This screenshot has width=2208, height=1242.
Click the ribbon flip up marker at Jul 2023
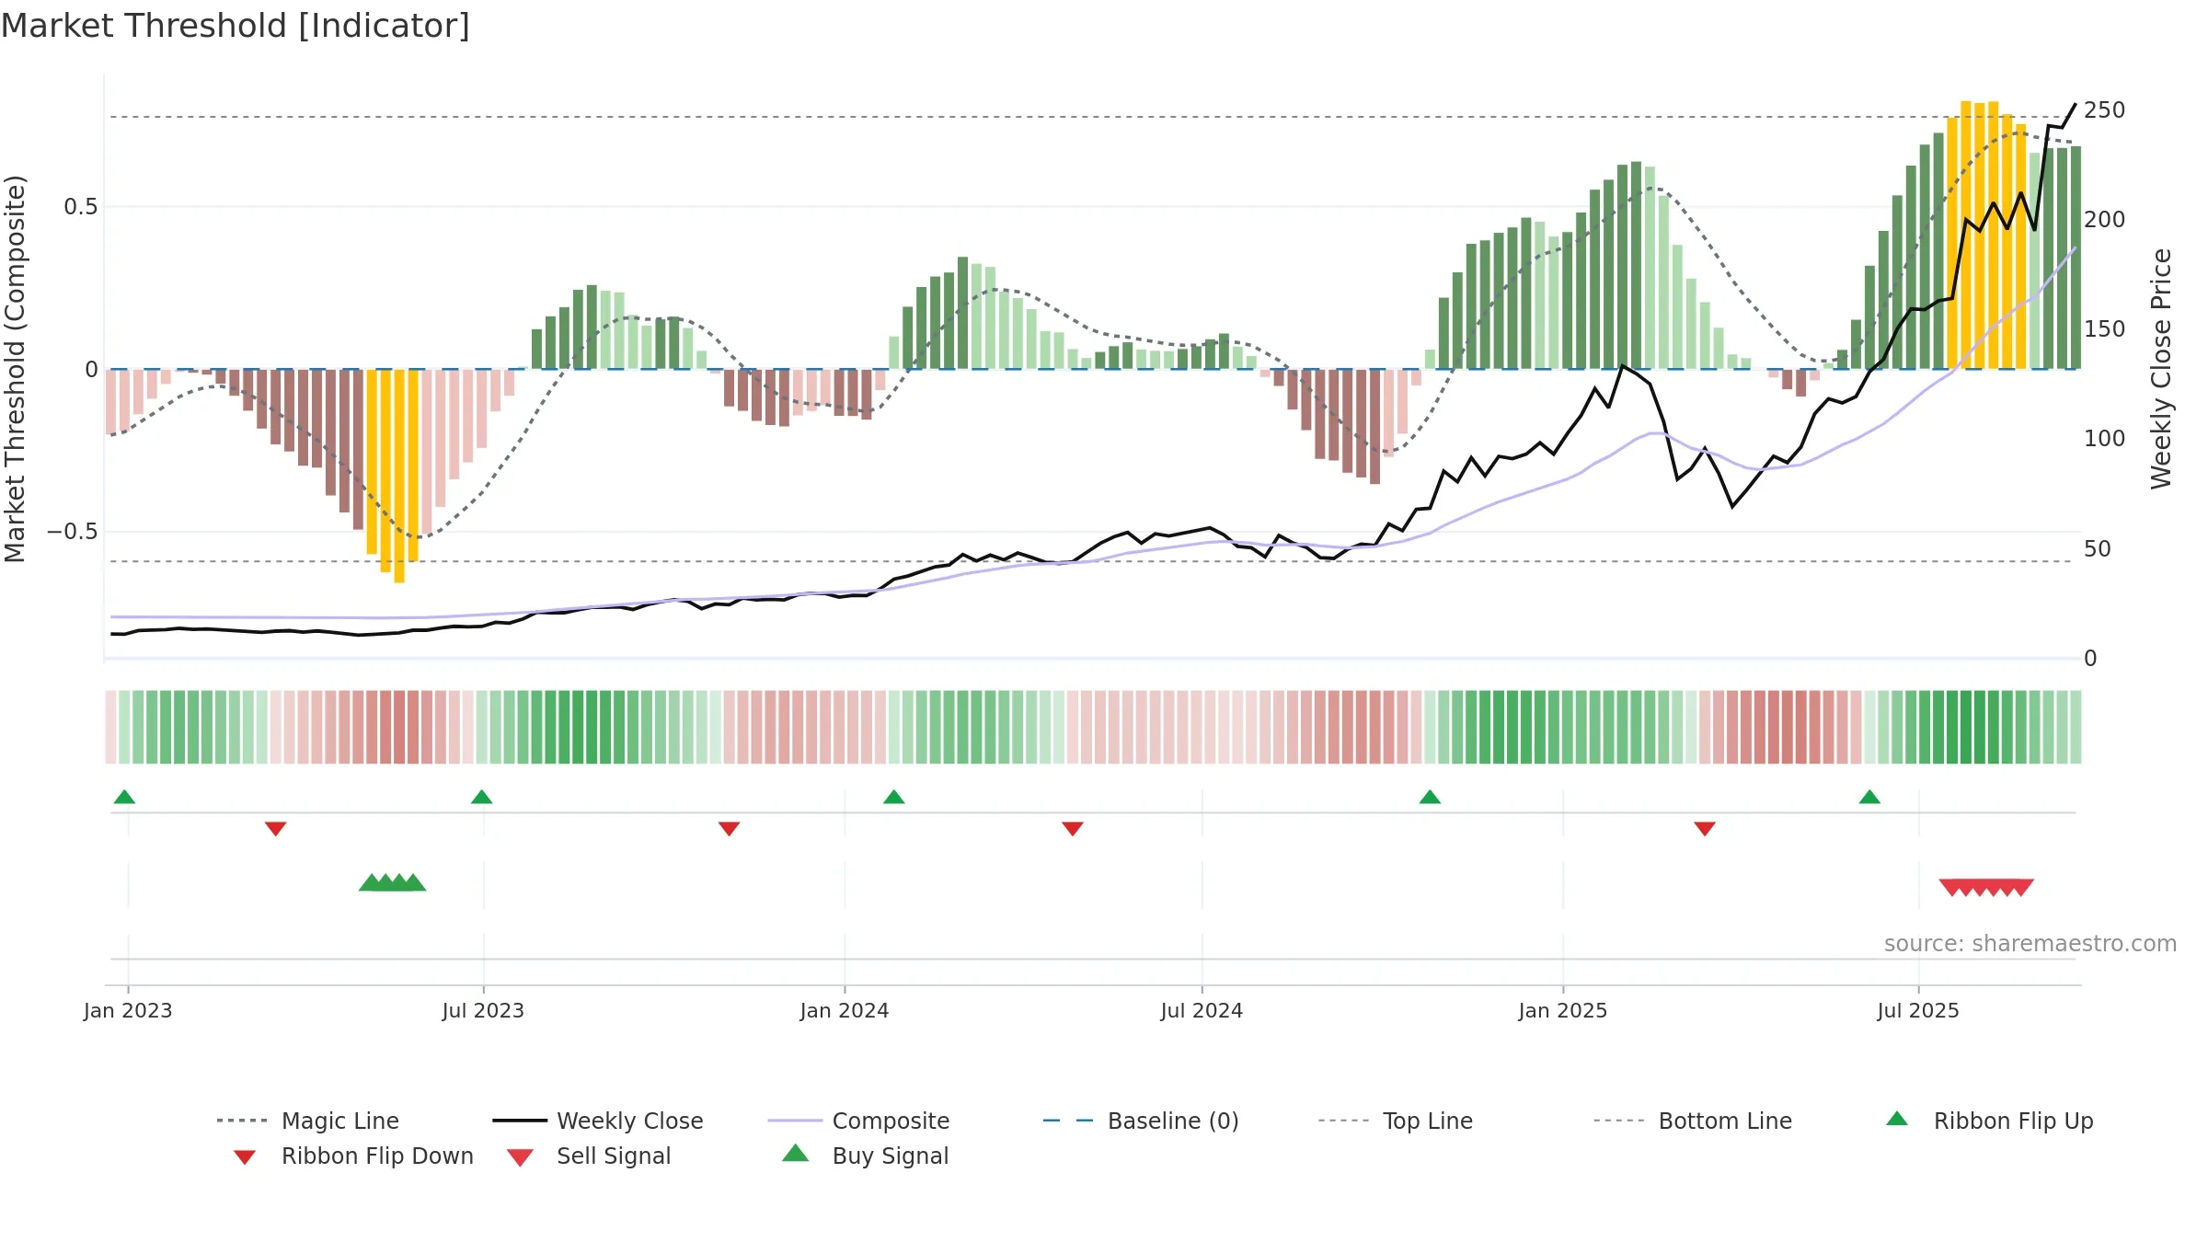(x=481, y=797)
